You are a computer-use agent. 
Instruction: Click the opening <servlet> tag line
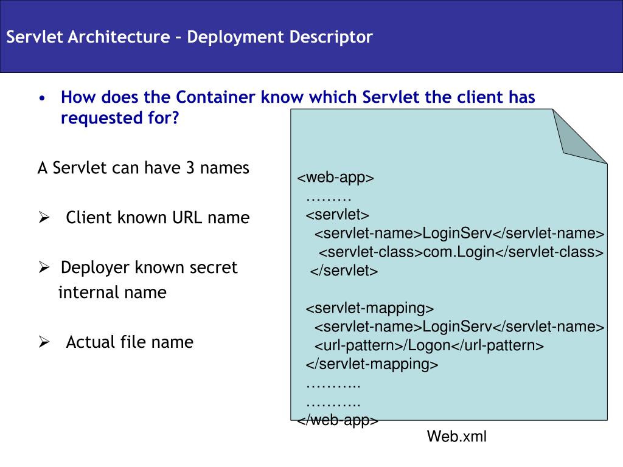click(x=337, y=215)
